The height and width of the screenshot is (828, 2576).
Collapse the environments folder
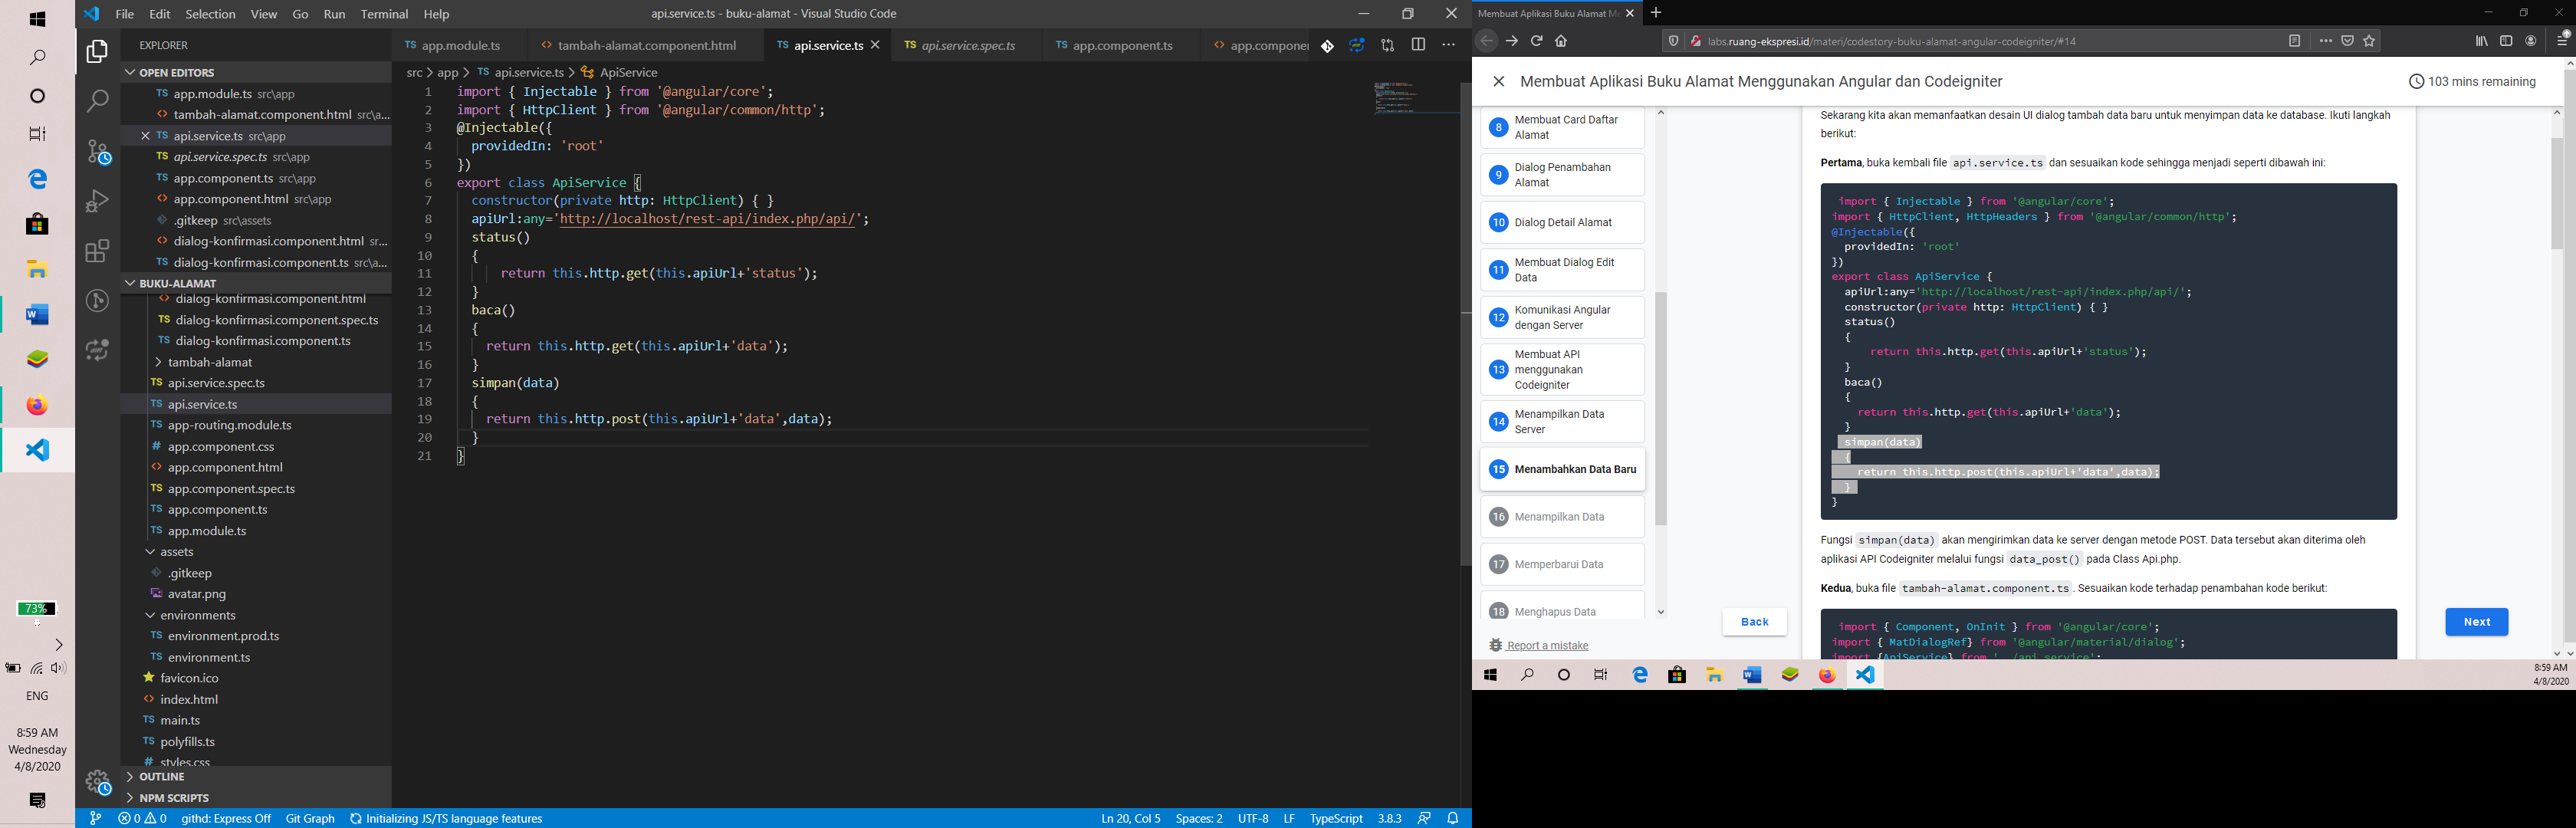(197, 615)
